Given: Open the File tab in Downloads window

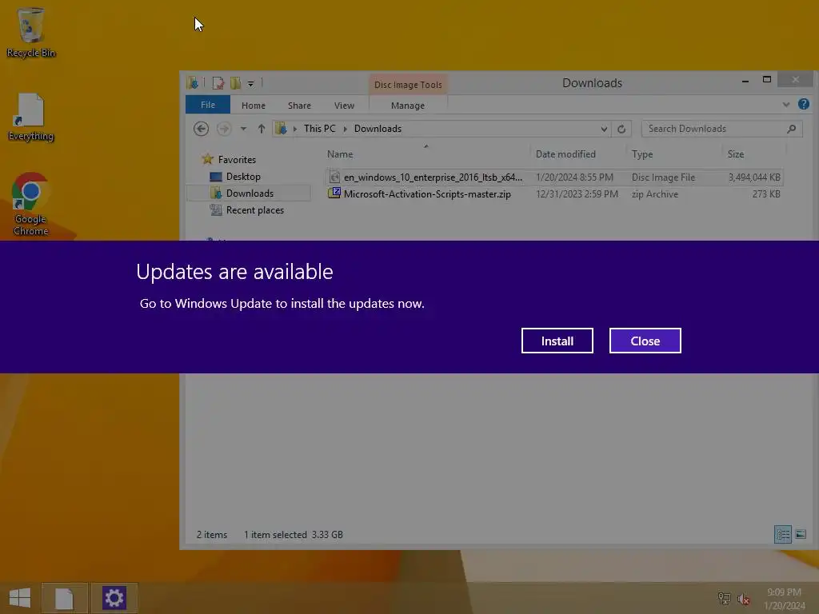Looking at the screenshot, I should click(207, 105).
